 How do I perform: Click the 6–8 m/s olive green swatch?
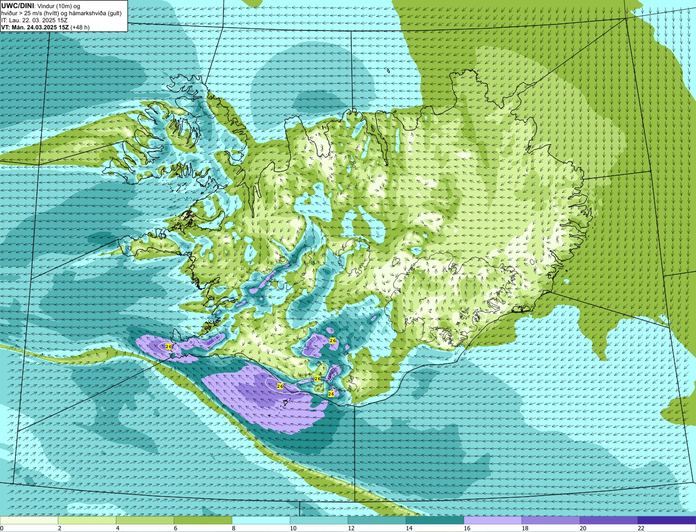203,520
